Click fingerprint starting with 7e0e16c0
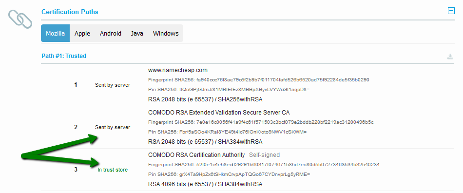 click(x=261, y=122)
